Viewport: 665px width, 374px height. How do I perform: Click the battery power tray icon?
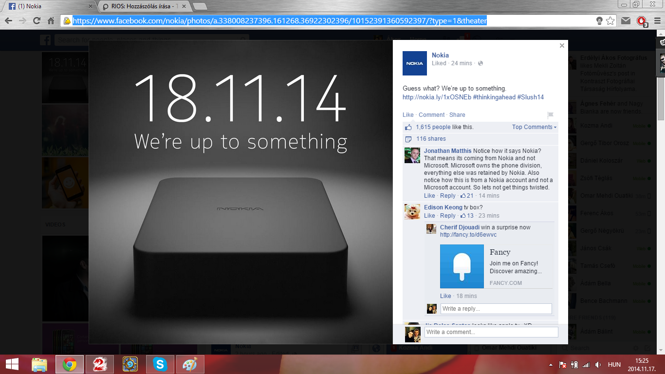pyautogui.click(x=574, y=364)
